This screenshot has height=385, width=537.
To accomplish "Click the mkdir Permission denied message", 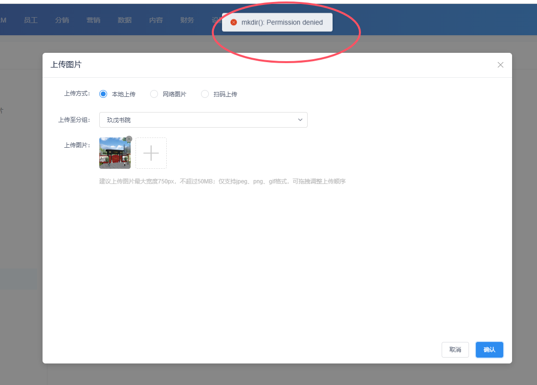I will pyautogui.click(x=282, y=23).
